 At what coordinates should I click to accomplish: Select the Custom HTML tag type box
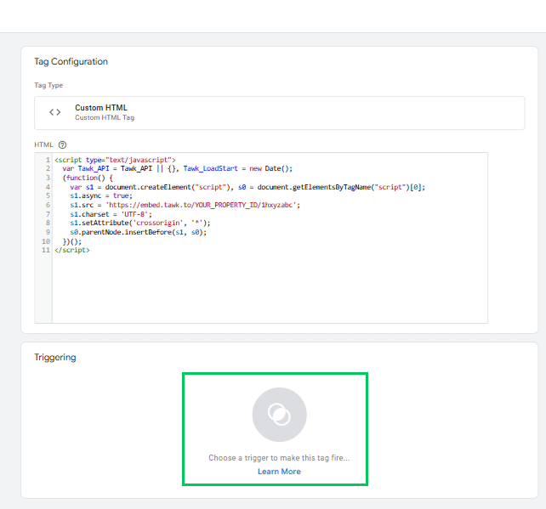pos(279,113)
